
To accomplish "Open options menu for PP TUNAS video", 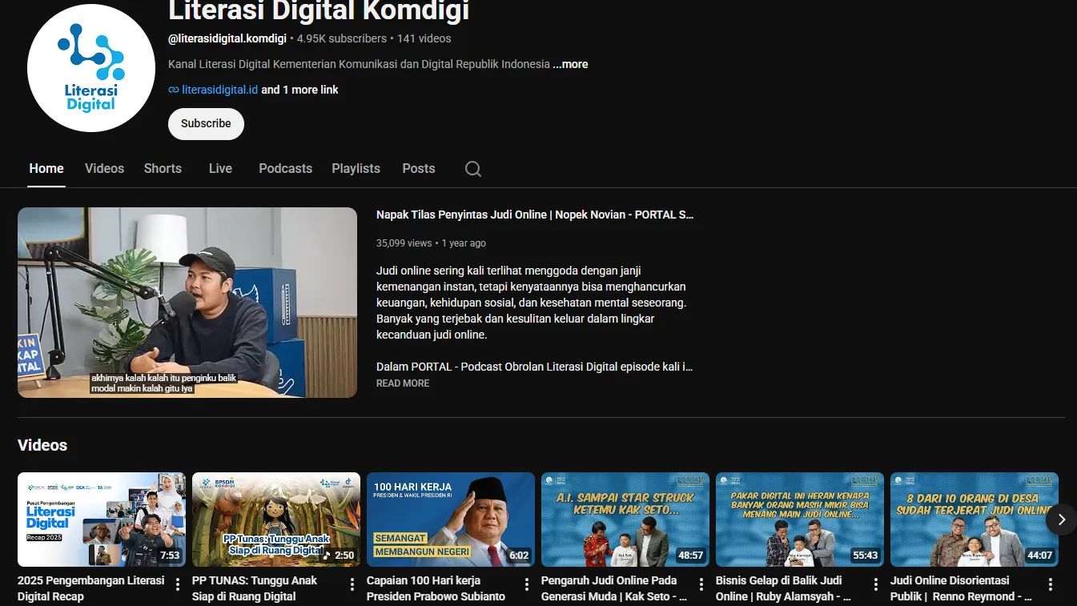I will [x=352, y=584].
